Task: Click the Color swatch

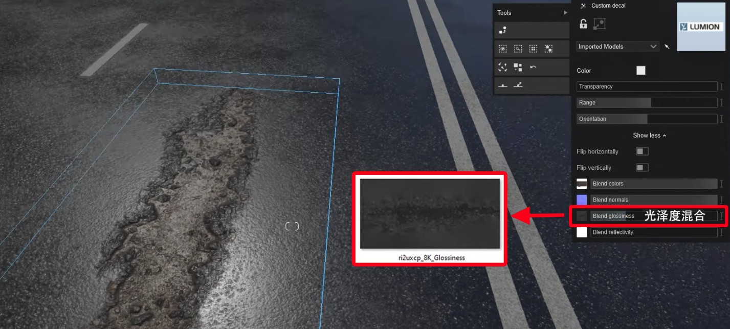Action: pos(641,71)
